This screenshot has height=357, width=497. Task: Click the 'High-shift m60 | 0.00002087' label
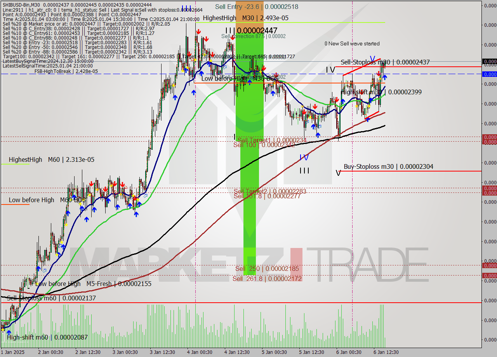pyautogui.click(x=47, y=337)
